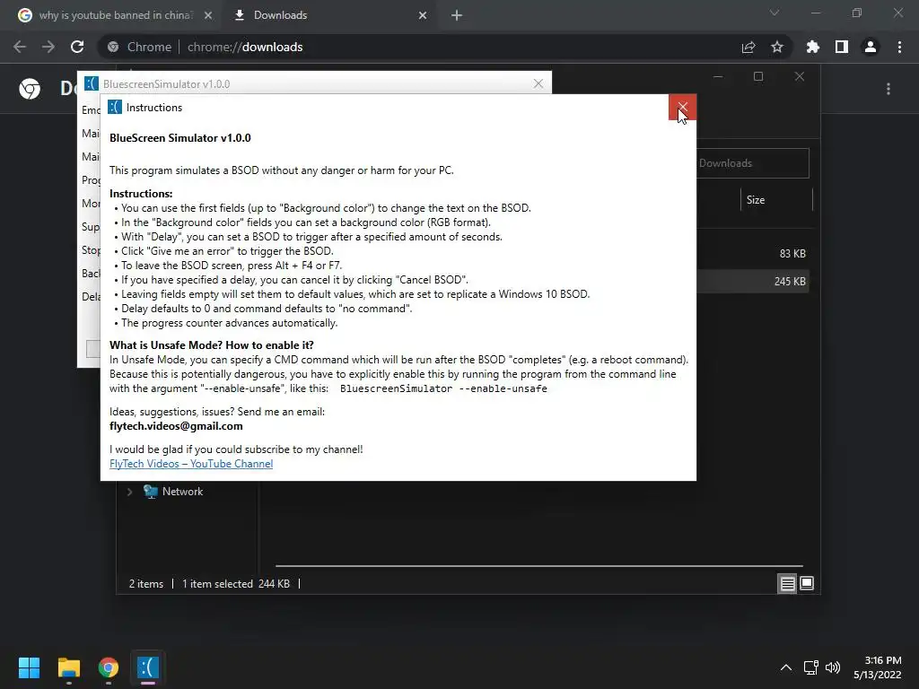This screenshot has width=919, height=689.
Task: Expand the Network tree item
Action: [129, 492]
